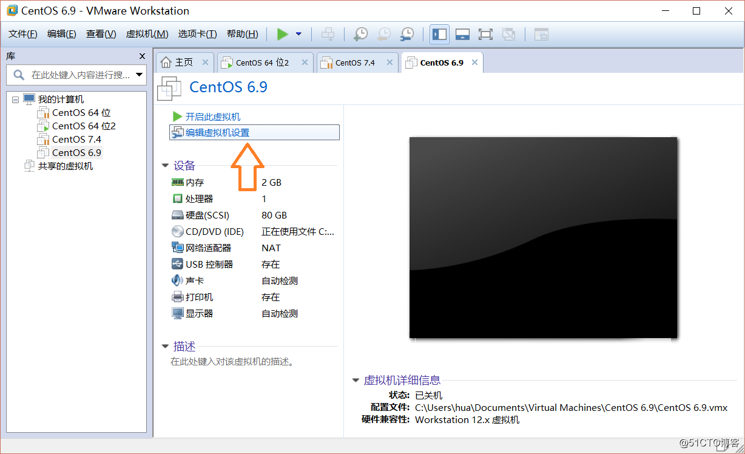Screen dimensions: 745x454
Task: Click the 我的计算机 computer icon
Action: 29,99
